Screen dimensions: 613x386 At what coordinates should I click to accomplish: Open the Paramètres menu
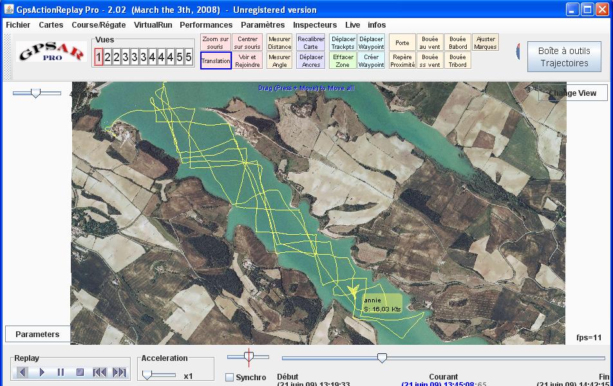(x=263, y=24)
